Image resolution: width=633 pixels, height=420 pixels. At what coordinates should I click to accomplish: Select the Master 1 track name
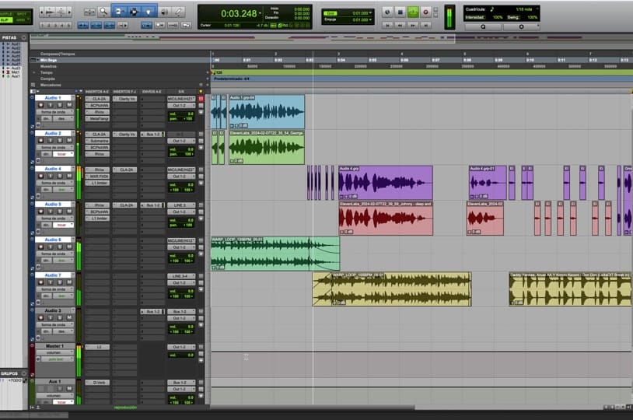(54, 346)
